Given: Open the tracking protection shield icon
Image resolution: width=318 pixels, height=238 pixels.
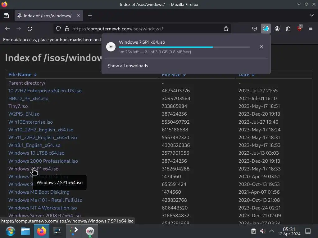Looking at the screenshot, I should pos(58,29).
